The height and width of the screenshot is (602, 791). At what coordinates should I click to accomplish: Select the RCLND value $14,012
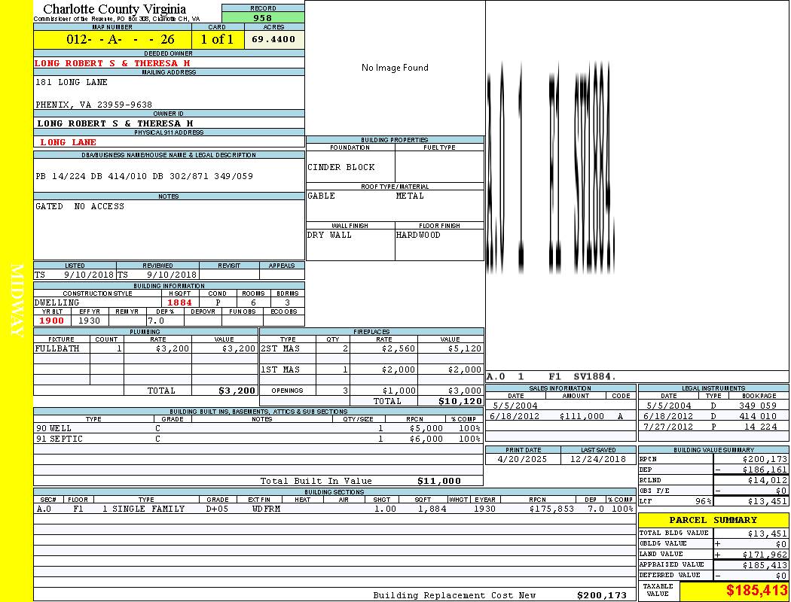pos(768,480)
